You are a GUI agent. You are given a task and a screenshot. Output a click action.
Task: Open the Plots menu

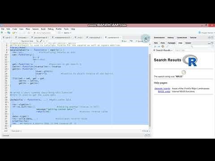(28, 29)
